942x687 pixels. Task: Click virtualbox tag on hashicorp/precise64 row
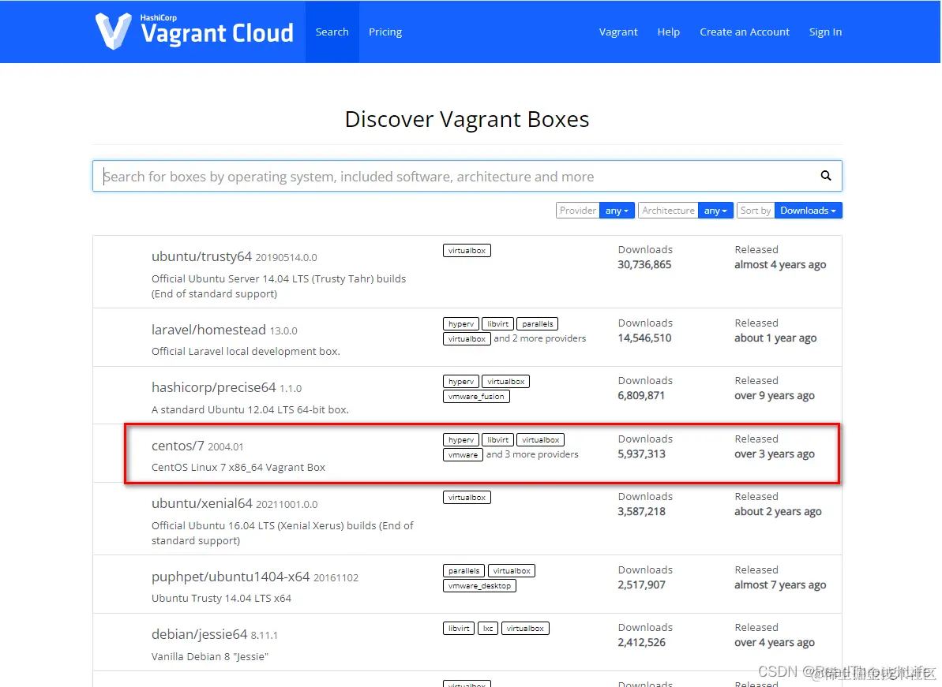506,382
